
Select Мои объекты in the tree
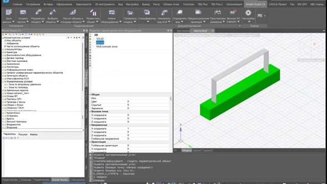click(14, 41)
